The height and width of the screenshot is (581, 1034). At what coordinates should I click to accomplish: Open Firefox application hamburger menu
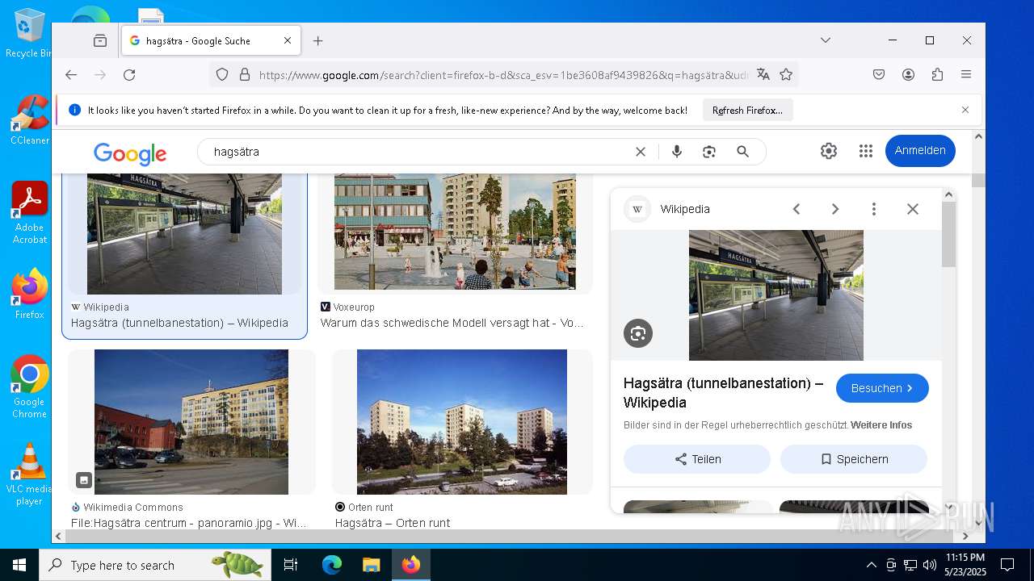coord(966,75)
